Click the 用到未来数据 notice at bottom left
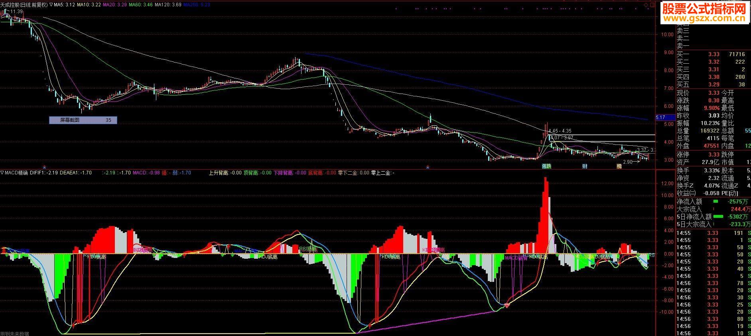The image size is (751, 336). (15, 334)
